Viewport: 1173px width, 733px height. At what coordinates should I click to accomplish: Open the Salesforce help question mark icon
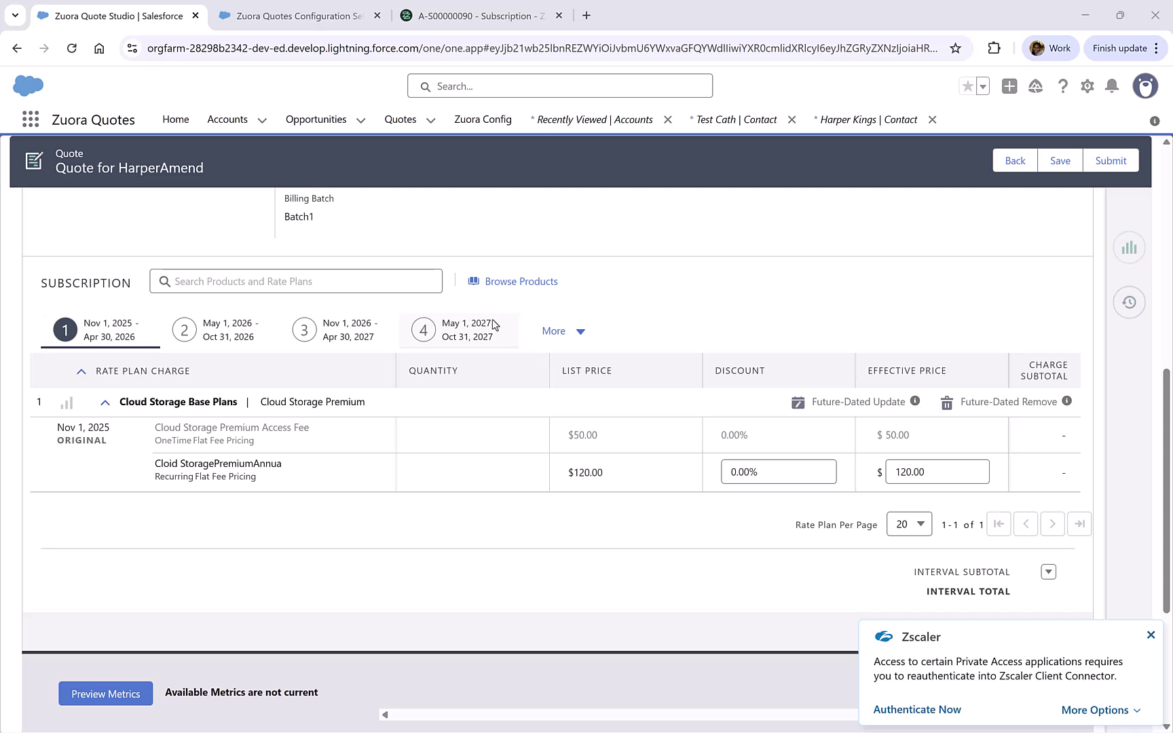pos(1062,86)
